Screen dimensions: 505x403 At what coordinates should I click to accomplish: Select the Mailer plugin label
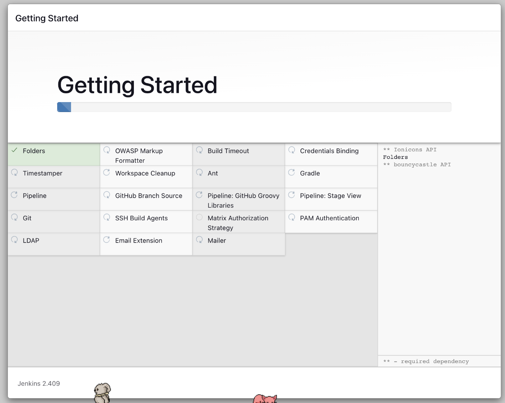pyautogui.click(x=217, y=240)
